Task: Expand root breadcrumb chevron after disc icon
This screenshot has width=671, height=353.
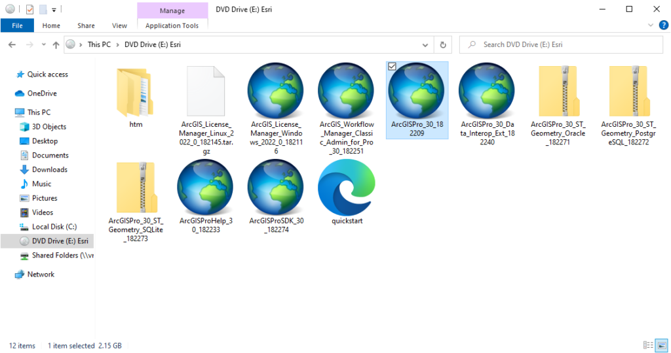Action: tap(81, 44)
